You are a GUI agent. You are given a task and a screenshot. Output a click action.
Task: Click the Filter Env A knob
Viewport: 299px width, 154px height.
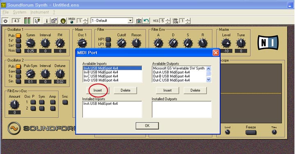pos(158,43)
